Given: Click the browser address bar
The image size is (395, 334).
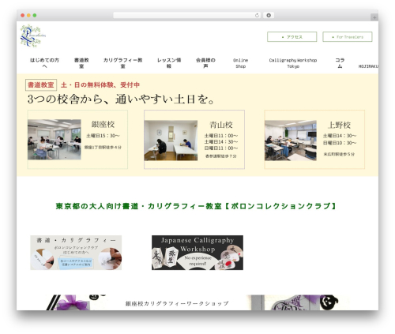Looking at the screenshot, I should pyautogui.click(x=186, y=16).
